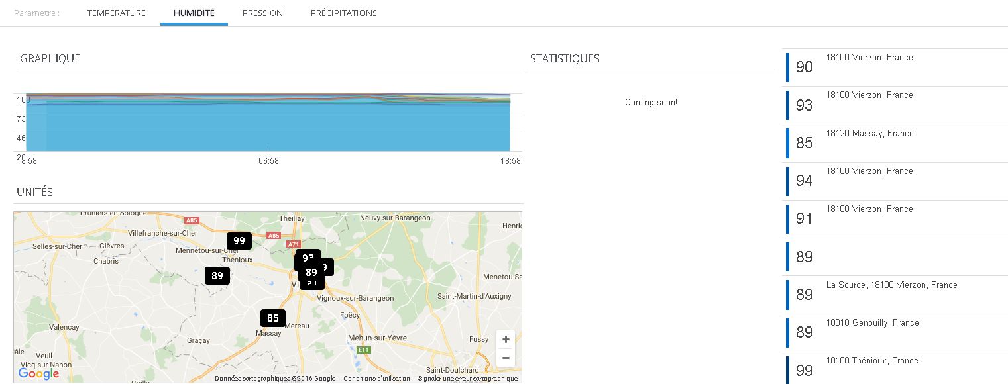Click the 89 map marker below Mennetou-sur-Cher
Image resolution: width=1008 pixels, height=384 pixels.
tap(217, 276)
